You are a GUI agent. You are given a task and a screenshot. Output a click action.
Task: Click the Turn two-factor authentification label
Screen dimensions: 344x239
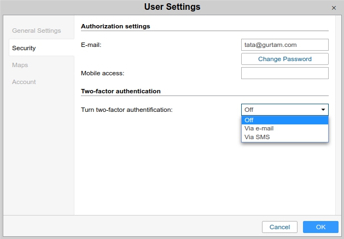126,110
